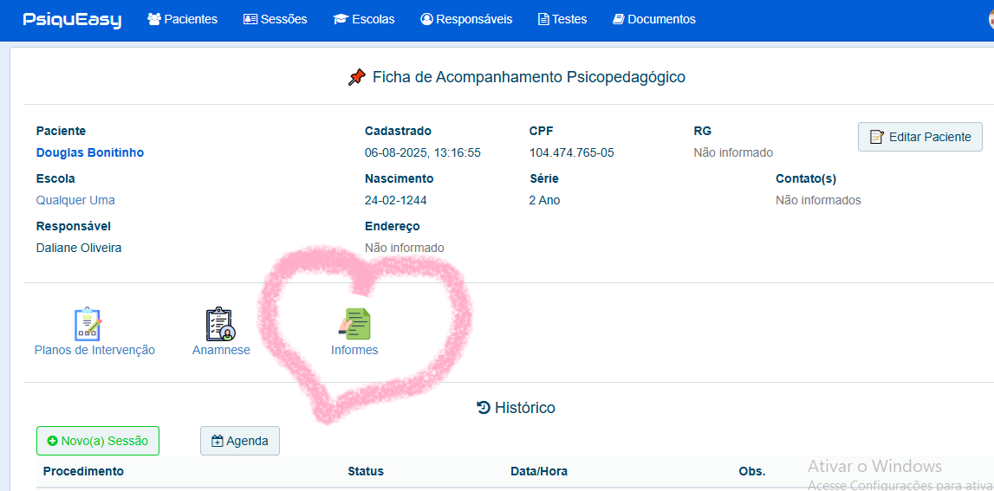This screenshot has width=994, height=491.
Task: Click the Novo(a) Sessão button
Action: (x=98, y=441)
